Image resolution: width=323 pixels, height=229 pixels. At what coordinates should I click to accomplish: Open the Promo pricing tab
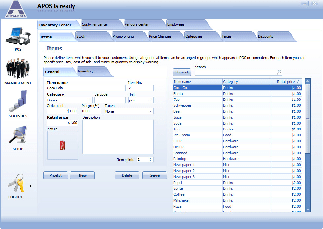click(x=128, y=36)
